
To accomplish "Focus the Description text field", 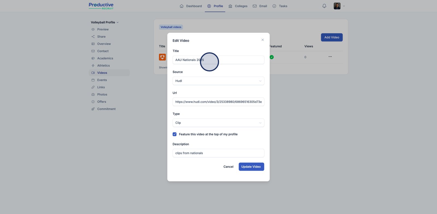I will point(218,153).
